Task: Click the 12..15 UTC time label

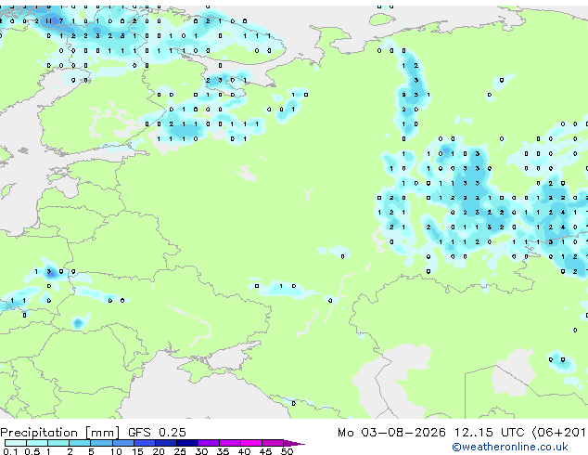Action: (489, 433)
